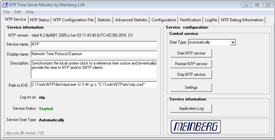Click the Log on as value ntp
Screen dimensions: 275x140
pyautogui.click(x=42, y=97)
